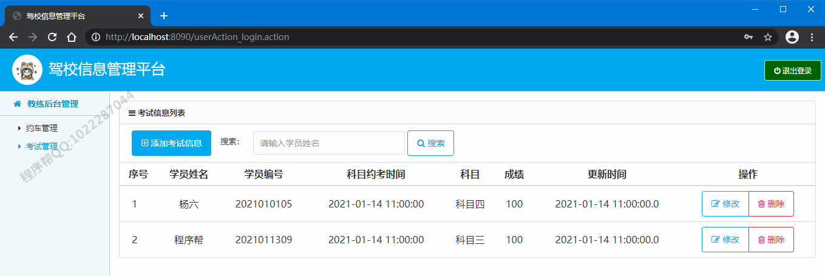Maximize the browser window
Screen dimensions: 825x276
[x=783, y=9]
